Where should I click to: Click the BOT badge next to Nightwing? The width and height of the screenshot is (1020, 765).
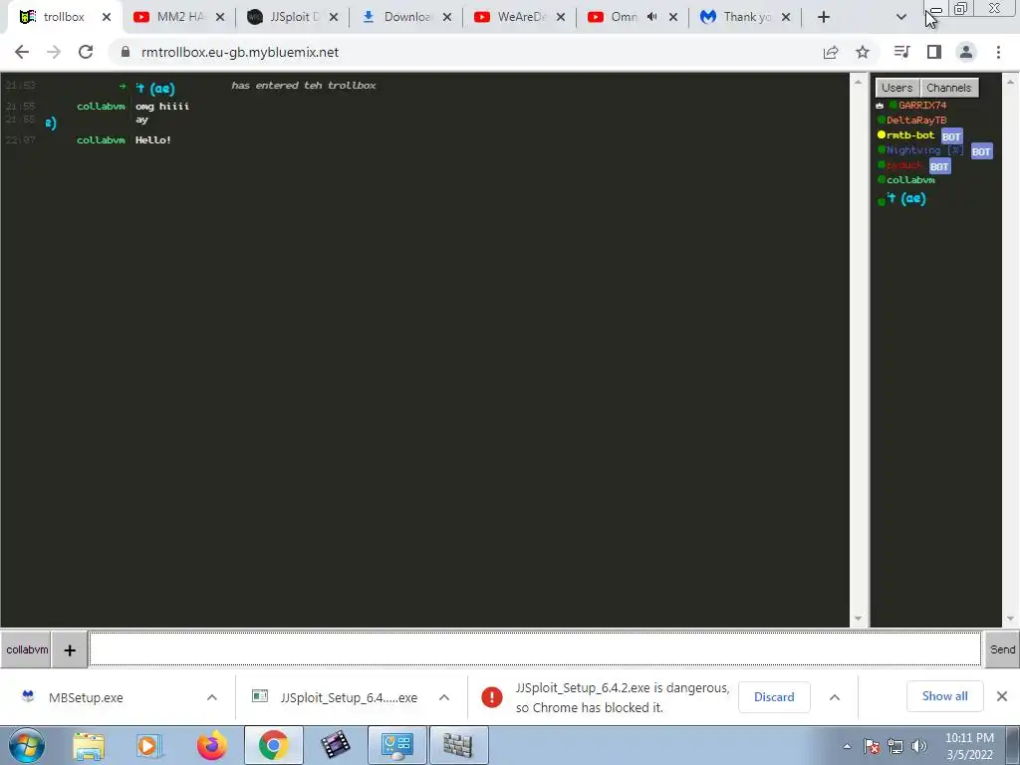(x=981, y=151)
